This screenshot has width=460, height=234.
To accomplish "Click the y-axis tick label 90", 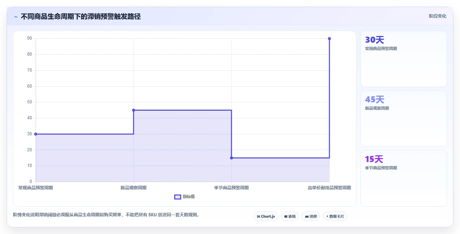I will [x=30, y=38].
